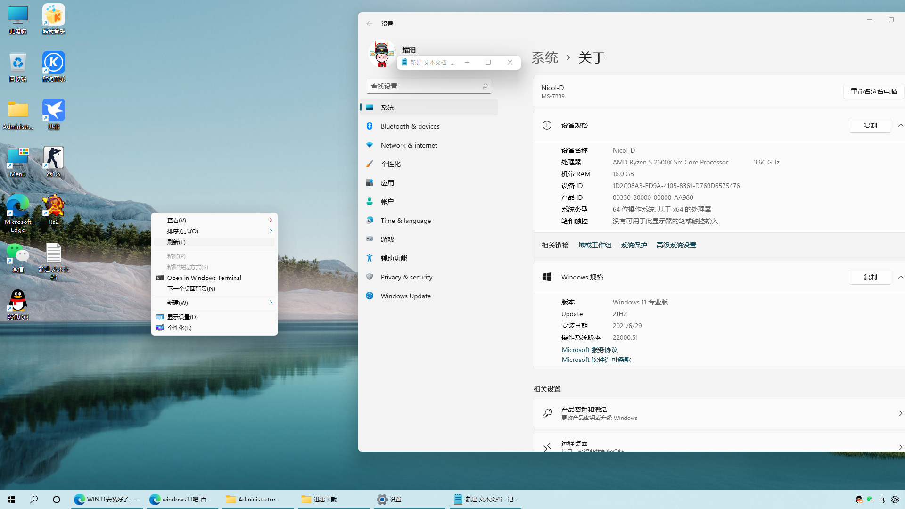This screenshot has width=905, height=509.
Task: Switch to 新建 文本文档 Notepad taskbar item
Action: [485, 500]
